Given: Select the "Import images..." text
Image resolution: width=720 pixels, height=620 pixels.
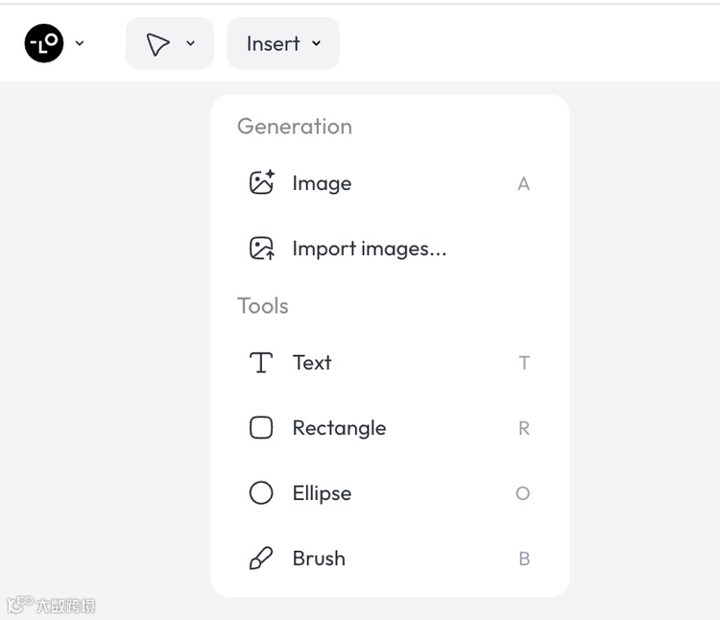Looking at the screenshot, I should [x=370, y=249].
